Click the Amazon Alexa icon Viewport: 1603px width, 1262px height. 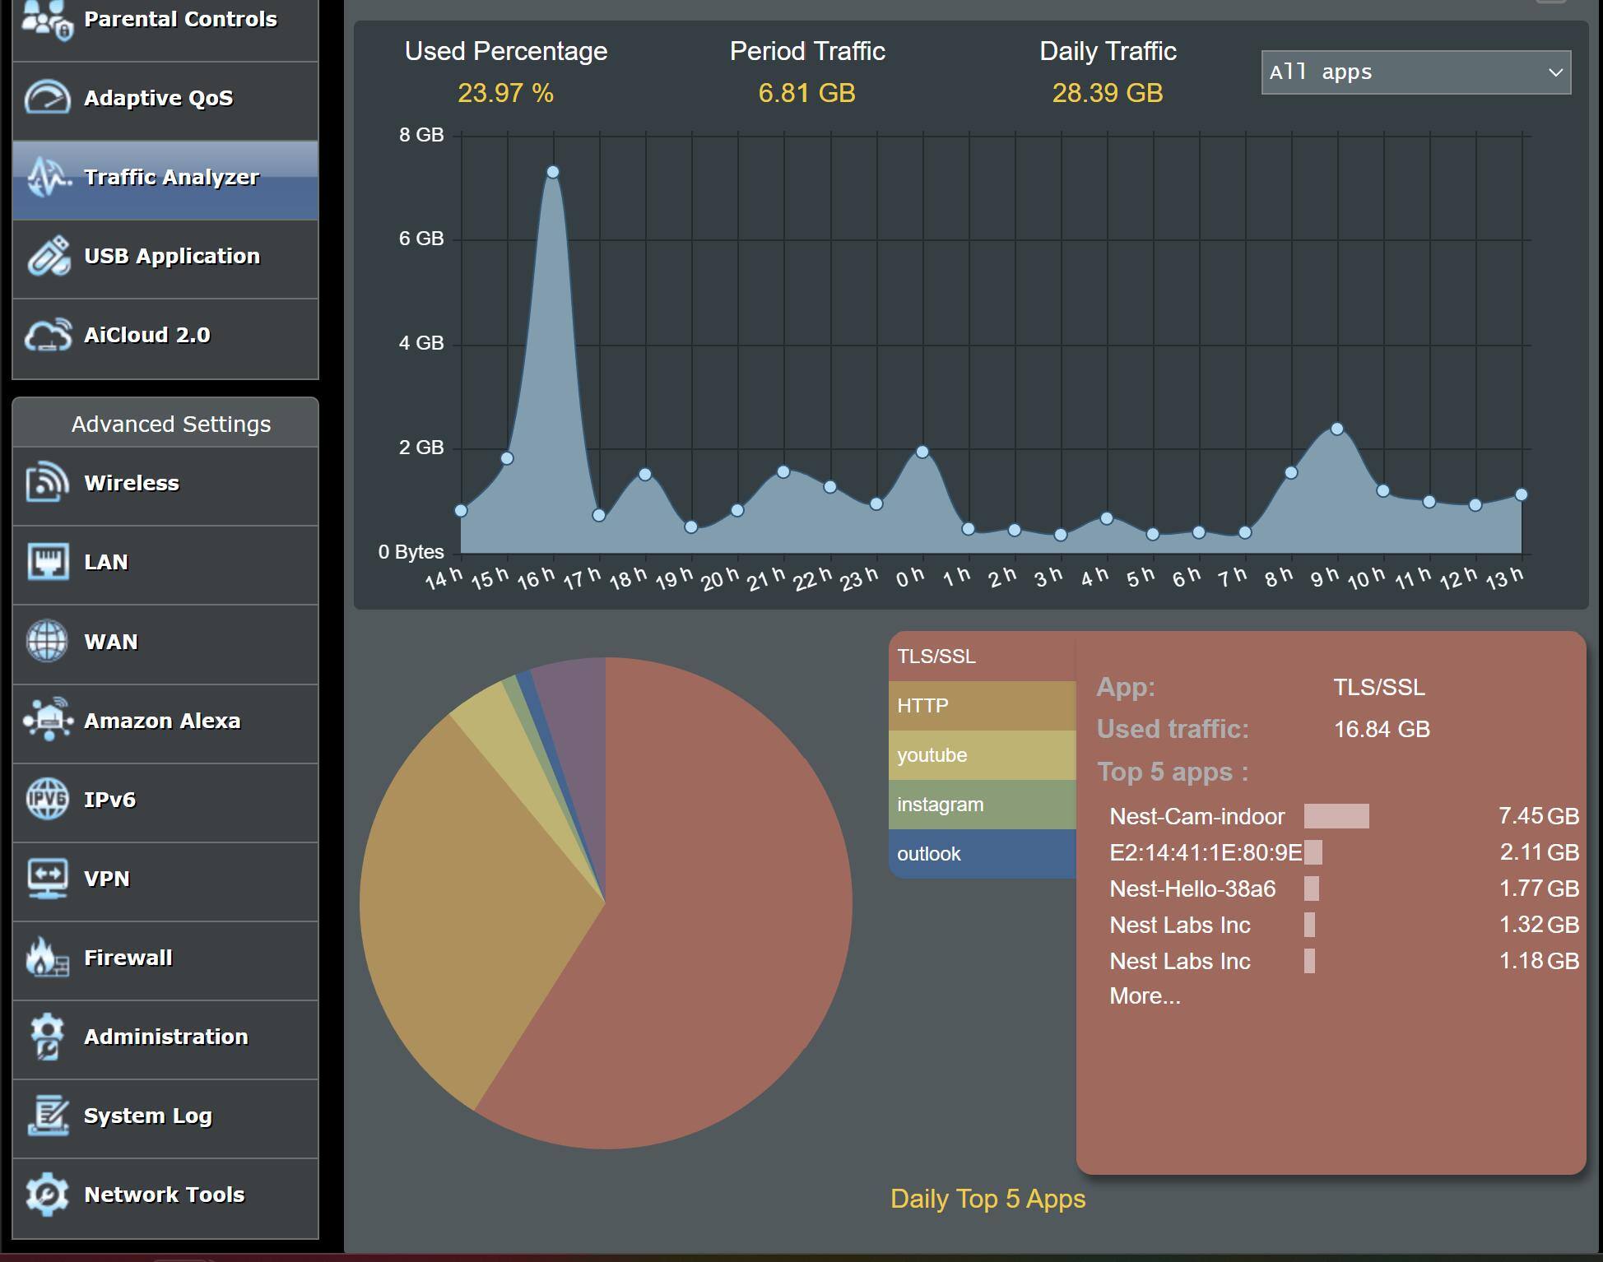(x=47, y=721)
